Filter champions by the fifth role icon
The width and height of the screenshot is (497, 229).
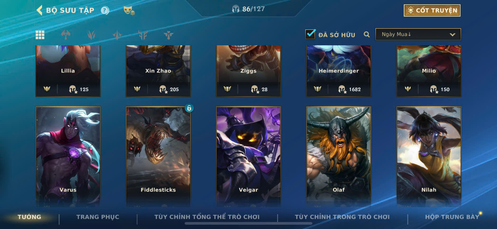click(x=168, y=35)
